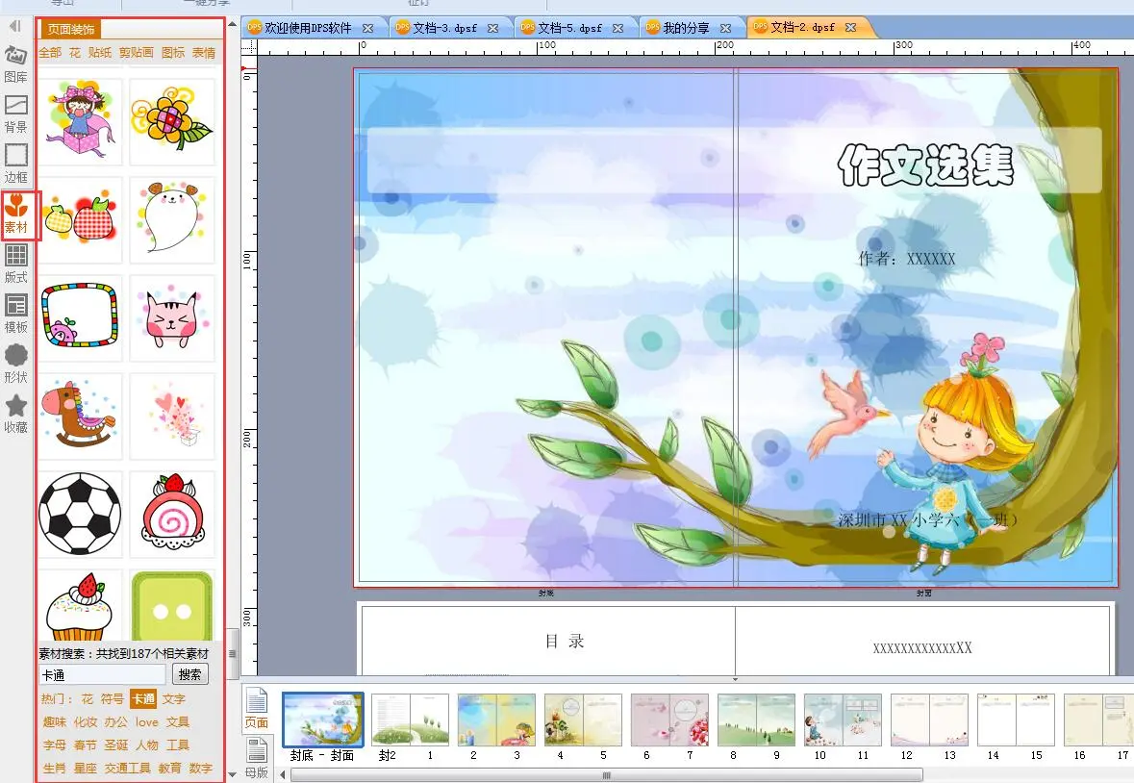Image resolution: width=1134 pixels, height=783 pixels.
Task: Open the 收藏 favorites star icon
Action: tap(15, 413)
